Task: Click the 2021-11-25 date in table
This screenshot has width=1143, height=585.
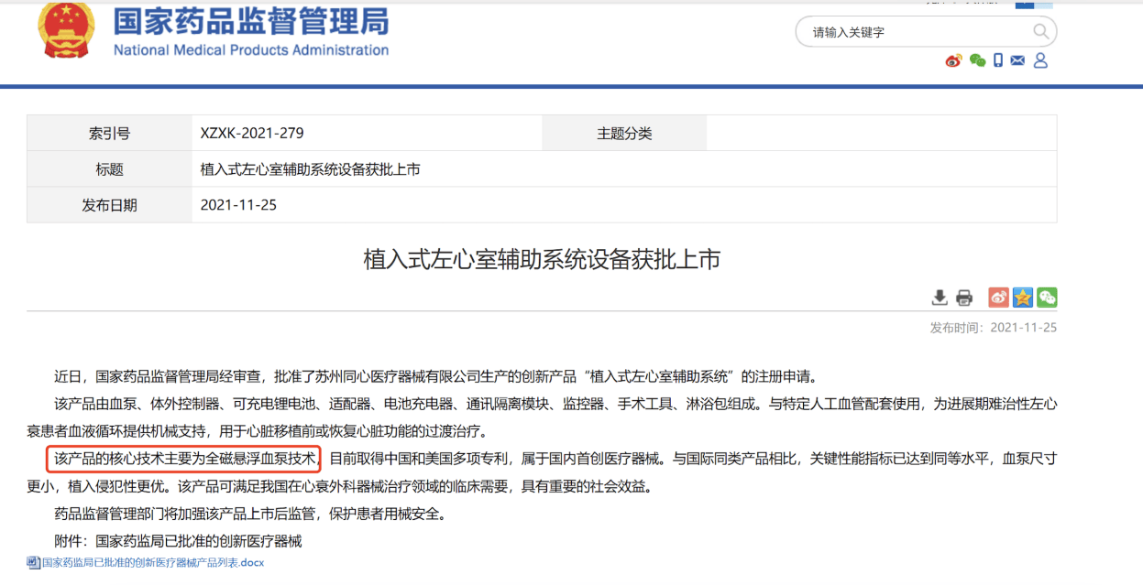Action: [238, 205]
